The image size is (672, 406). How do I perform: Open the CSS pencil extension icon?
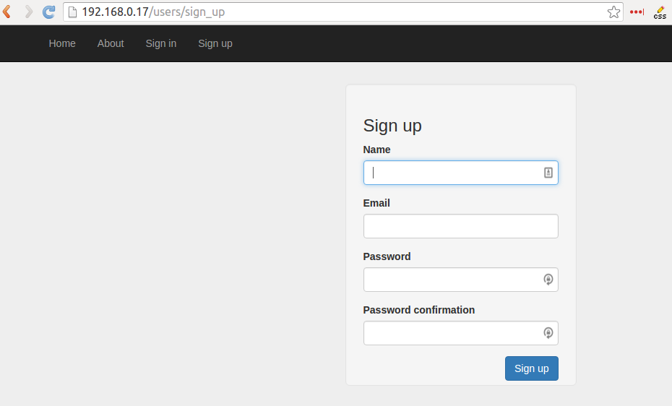pos(660,13)
